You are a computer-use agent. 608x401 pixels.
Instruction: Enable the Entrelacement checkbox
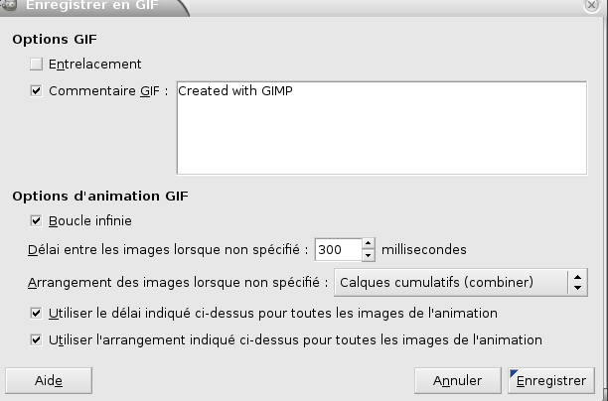coord(37,65)
